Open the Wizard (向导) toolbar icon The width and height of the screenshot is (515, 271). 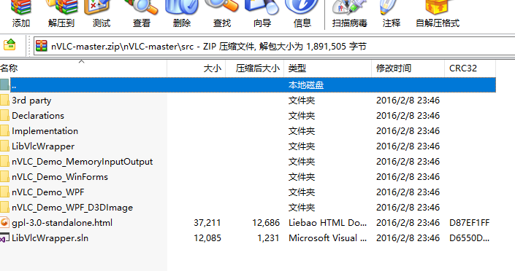point(262,14)
